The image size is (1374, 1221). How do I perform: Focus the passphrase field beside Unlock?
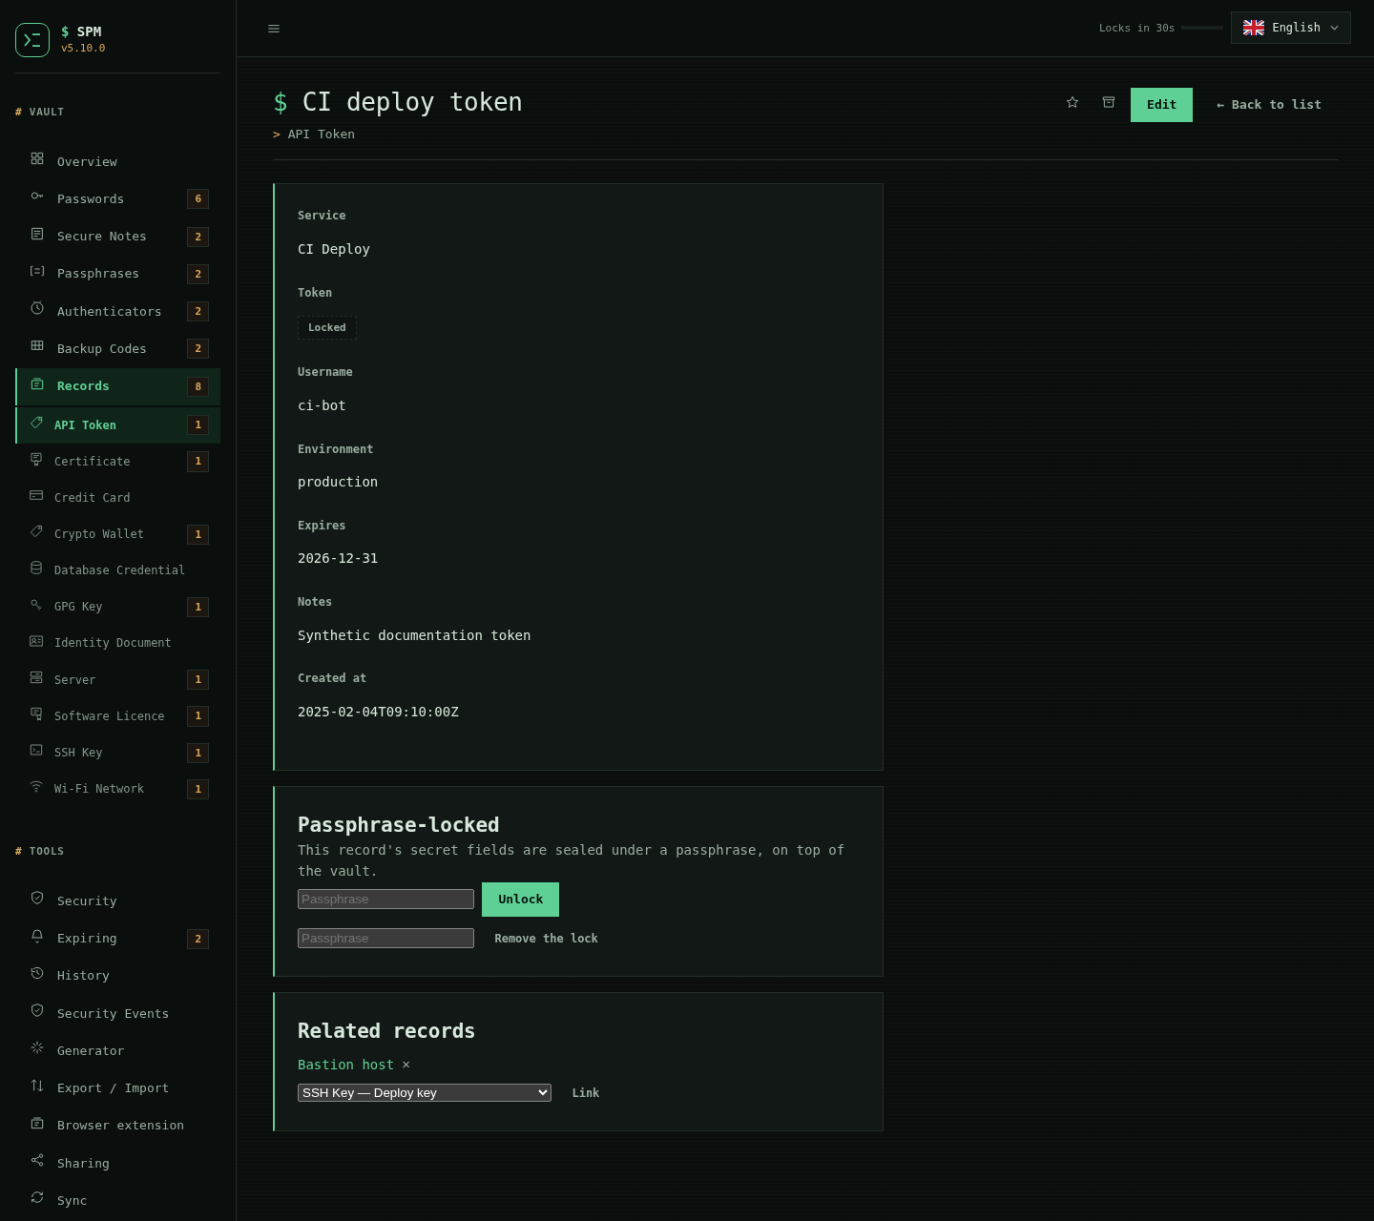point(385,900)
